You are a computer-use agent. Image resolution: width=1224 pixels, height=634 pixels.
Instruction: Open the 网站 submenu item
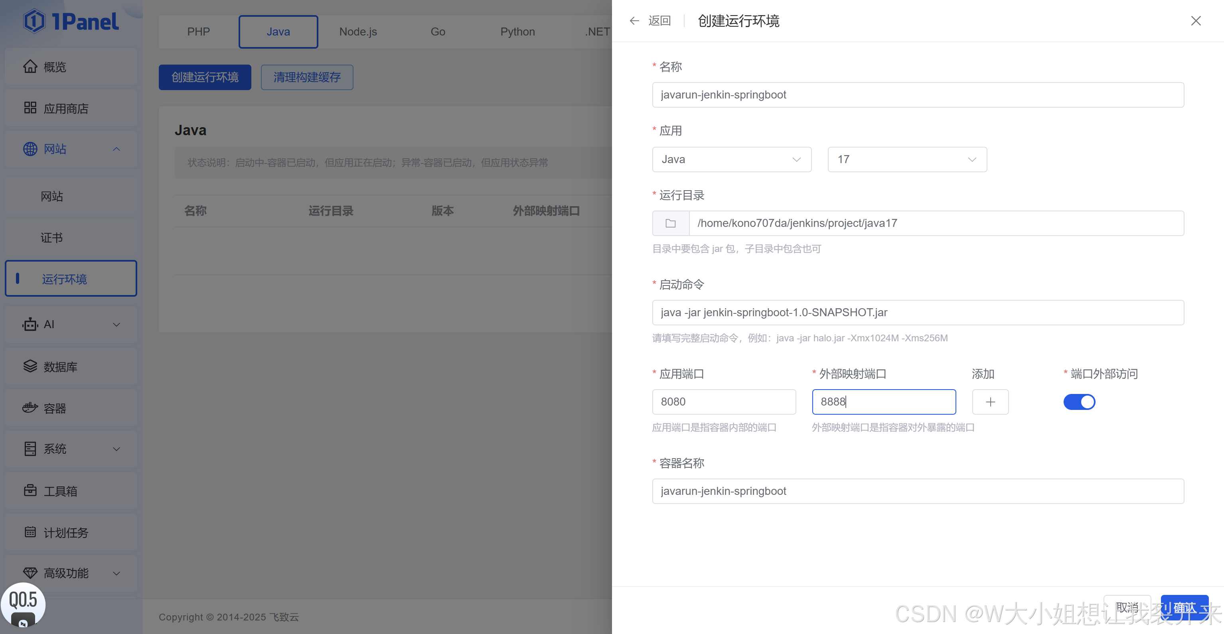[71, 196]
